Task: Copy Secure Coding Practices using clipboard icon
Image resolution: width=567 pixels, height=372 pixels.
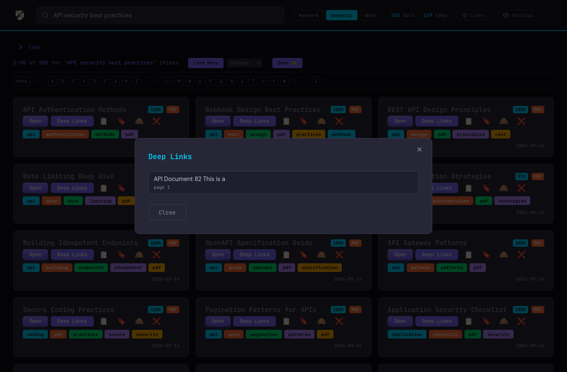Action: (104, 321)
